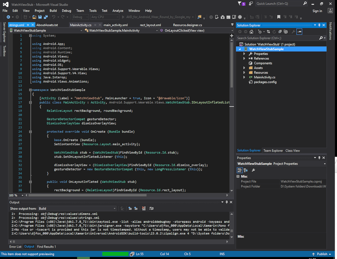Click the pin on the strings.xml tab
Image resolution: width=337 pixels, height=259 pixels.
[x=28, y=25]
